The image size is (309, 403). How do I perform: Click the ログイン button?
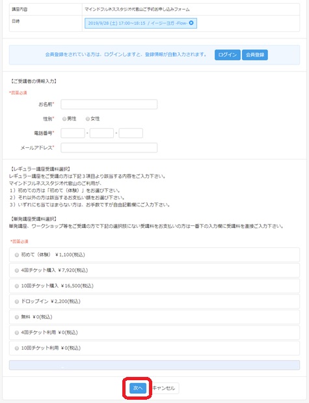tap(228, 55)
